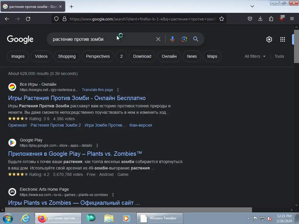299x224 pixels.
Task: Open the Растения Против Зомби 2 sitelink
Action: (x=56, y=125)
